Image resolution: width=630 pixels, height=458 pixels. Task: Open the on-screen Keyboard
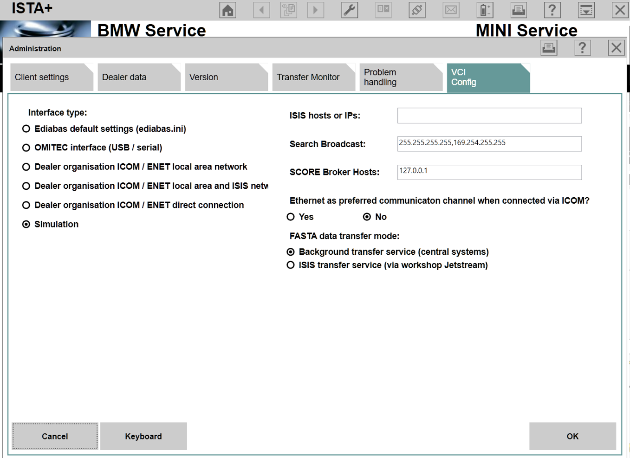[143, 436]
